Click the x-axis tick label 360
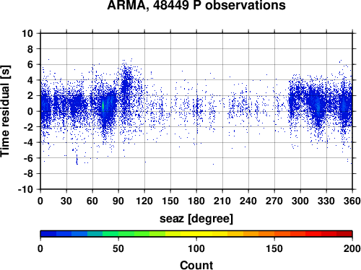The height and width of the screenshot is (270, 361). pyautogui.click(x=352, y=201)
